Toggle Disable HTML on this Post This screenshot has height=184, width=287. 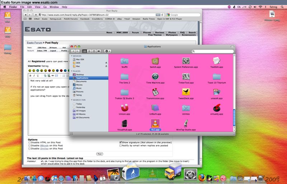point(29,142)
